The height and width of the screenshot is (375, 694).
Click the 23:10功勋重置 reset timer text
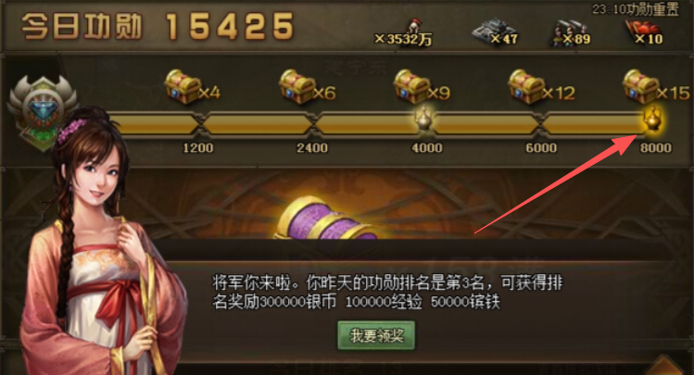636,9
